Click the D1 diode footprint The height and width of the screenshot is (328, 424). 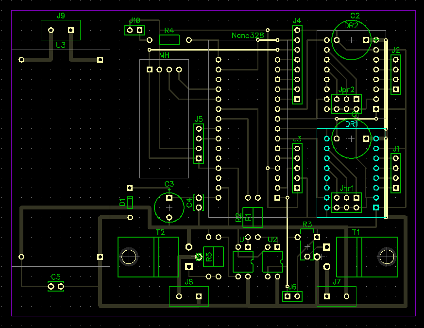(130, 203)
